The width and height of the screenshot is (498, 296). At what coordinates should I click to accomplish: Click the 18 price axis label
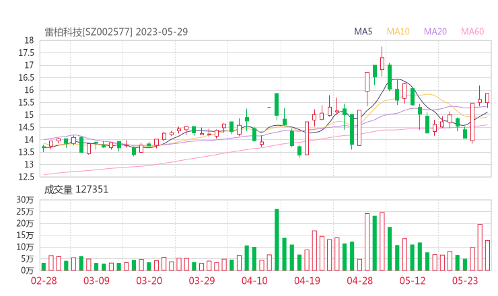click(29, 40)
